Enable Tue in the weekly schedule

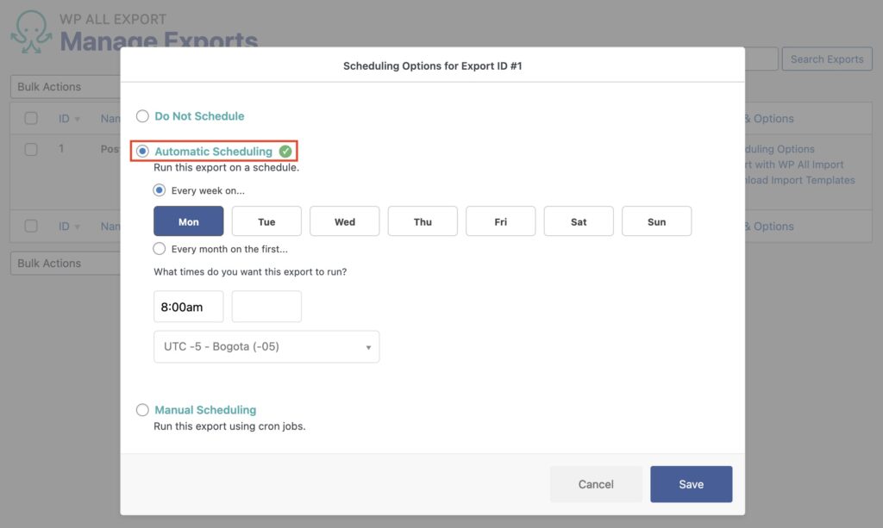(266, 221)
